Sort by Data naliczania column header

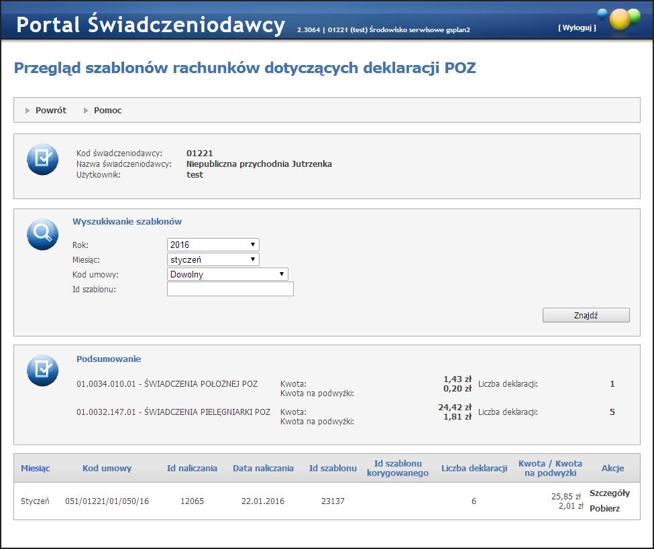263,468
